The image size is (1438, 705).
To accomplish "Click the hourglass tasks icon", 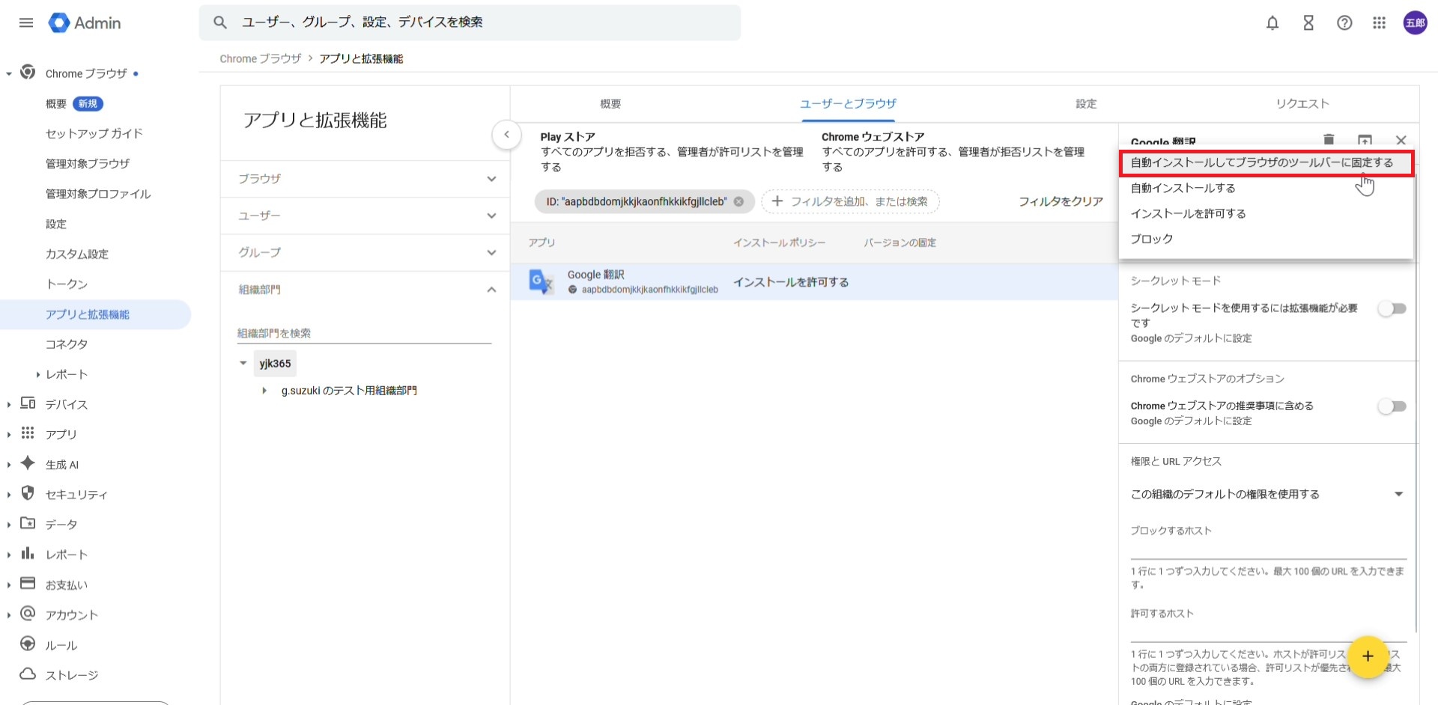I will 1308,23.
